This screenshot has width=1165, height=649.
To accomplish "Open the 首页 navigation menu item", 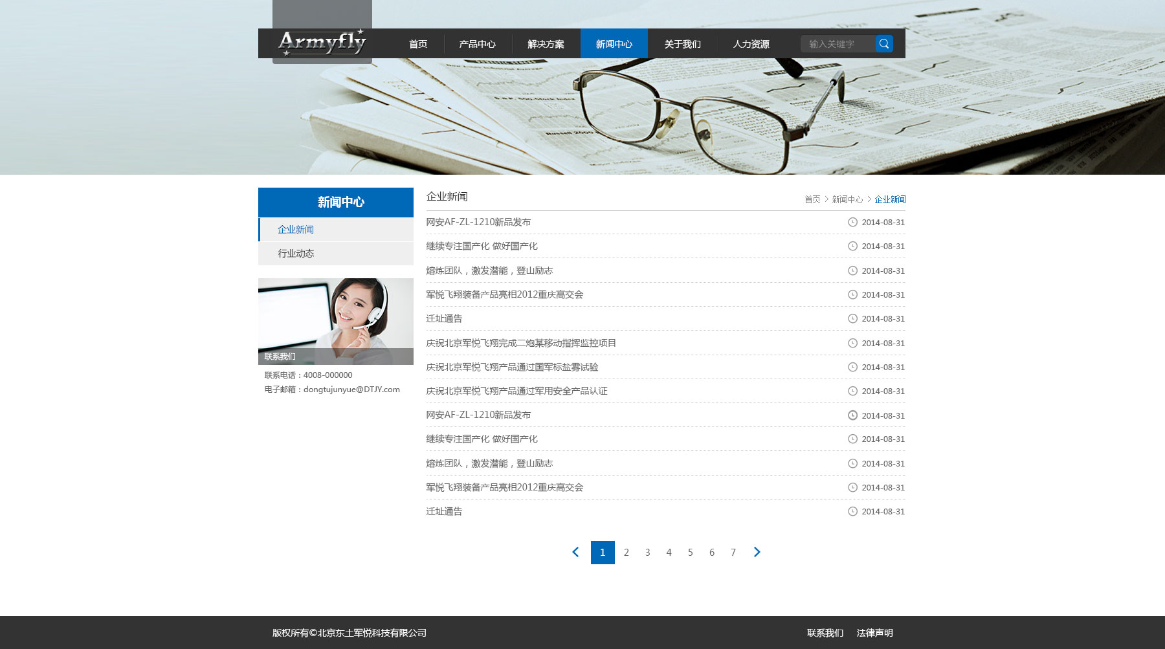I will 418,44.
